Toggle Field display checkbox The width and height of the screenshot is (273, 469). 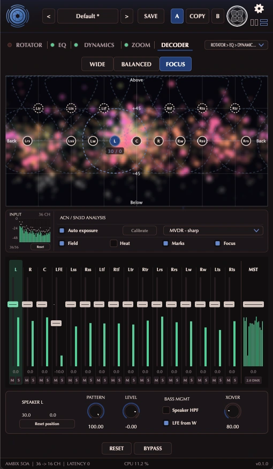coord(62,243)
